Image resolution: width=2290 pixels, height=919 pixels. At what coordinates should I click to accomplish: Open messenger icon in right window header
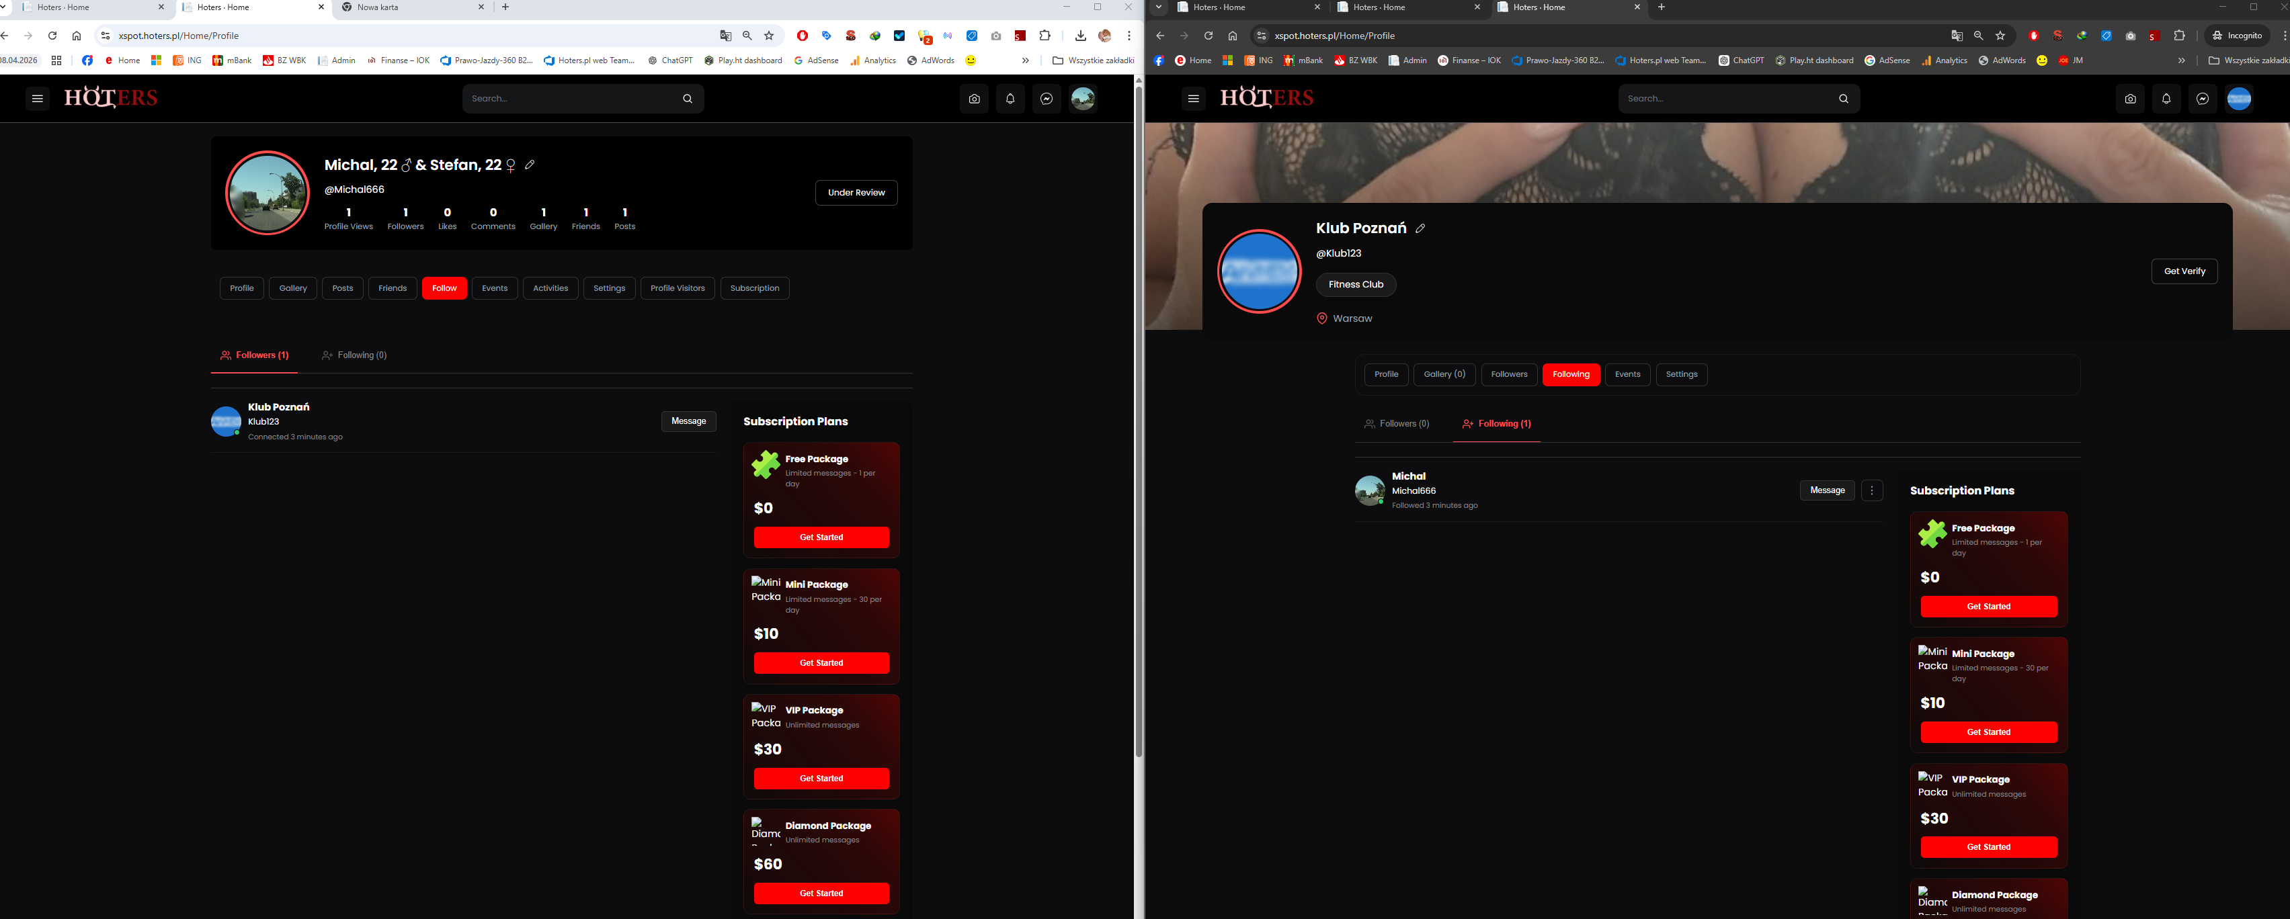click(x=2202, y=99)
